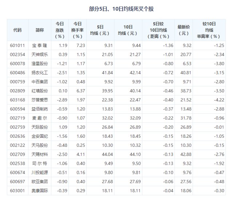Open the 天神娱乐 stock entry
The image size is (233, 200).
pos(40,54)
